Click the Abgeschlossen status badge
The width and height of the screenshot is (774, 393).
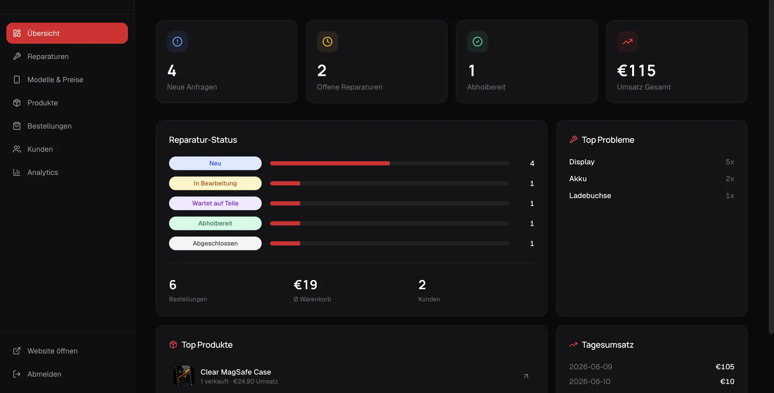pyautogui.click(x=215, y=243)
